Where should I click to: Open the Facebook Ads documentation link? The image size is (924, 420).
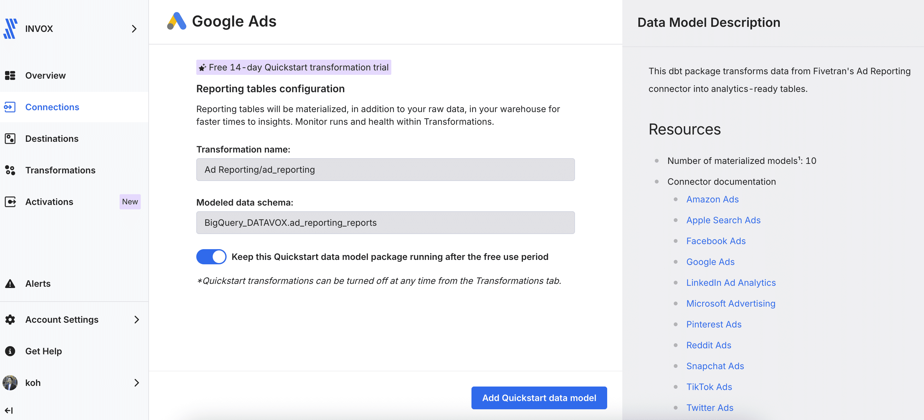click(x=716, y=241)
